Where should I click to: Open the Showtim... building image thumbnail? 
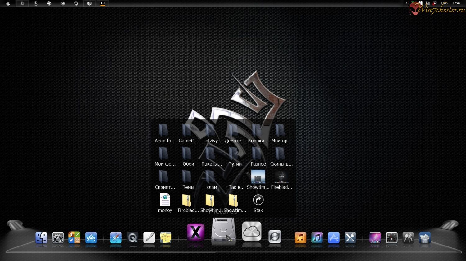coord(258,177)
